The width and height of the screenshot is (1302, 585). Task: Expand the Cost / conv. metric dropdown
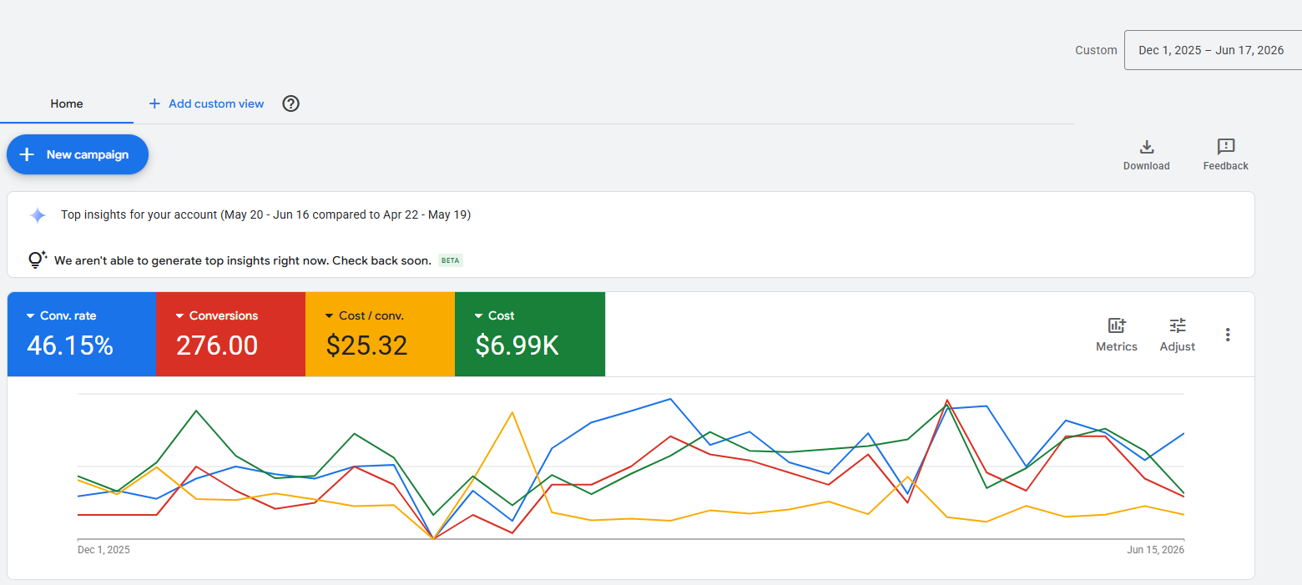(x=330, y=316)
